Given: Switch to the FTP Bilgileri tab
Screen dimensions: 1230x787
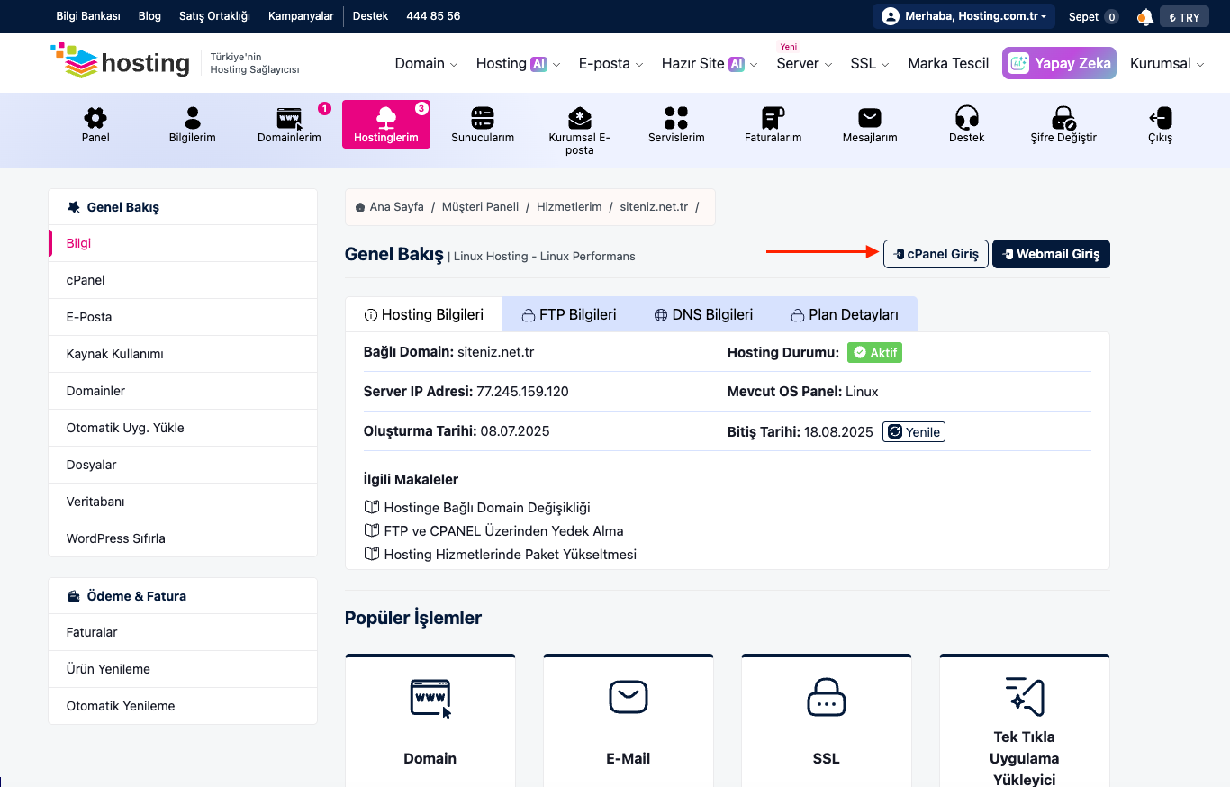Looking at the screenshot, I should [x=569, y=315].
